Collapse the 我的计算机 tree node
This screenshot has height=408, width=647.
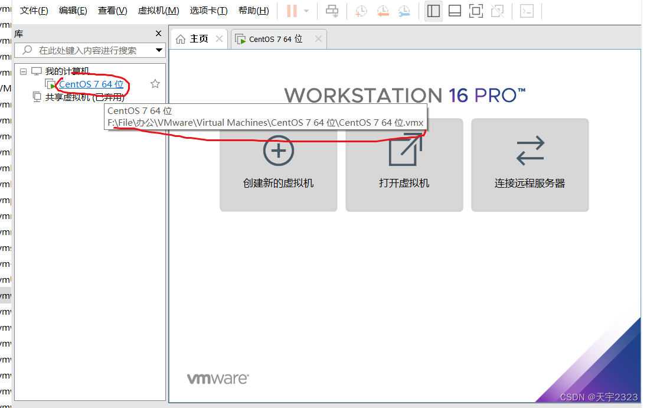coord(24,72)
